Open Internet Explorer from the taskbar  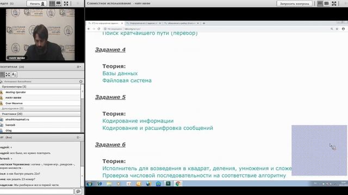[x=99, y=184]
